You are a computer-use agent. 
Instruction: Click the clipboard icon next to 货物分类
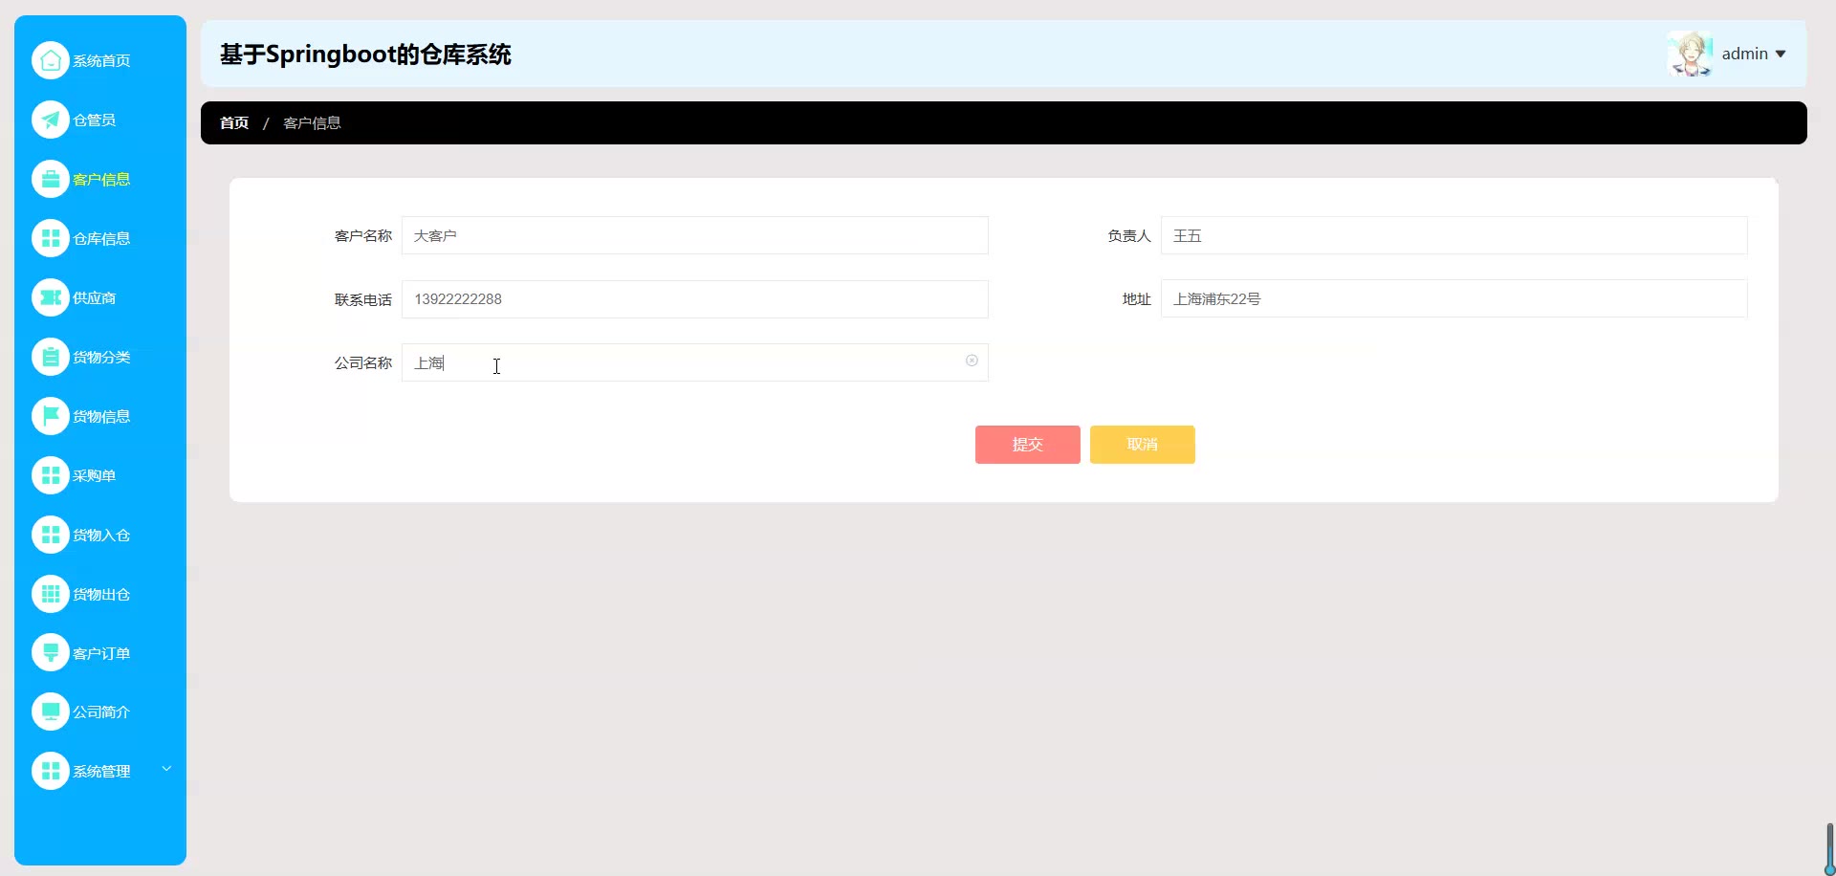(x=51, y=357)
